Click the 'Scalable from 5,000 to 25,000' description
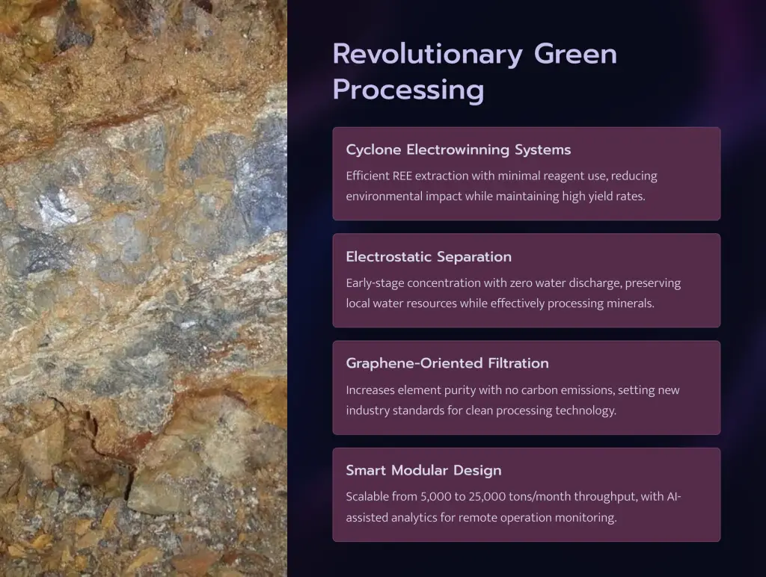 coord(513,507)
